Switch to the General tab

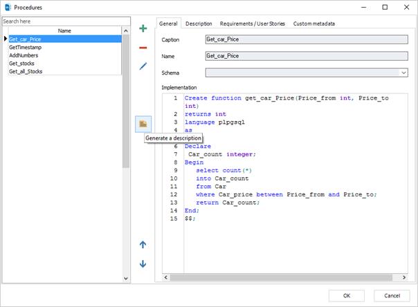tap(168, 24)
